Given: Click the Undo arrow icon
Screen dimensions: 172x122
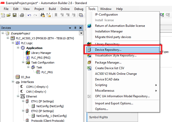Looking at the screenshot, I should [29, 15].
